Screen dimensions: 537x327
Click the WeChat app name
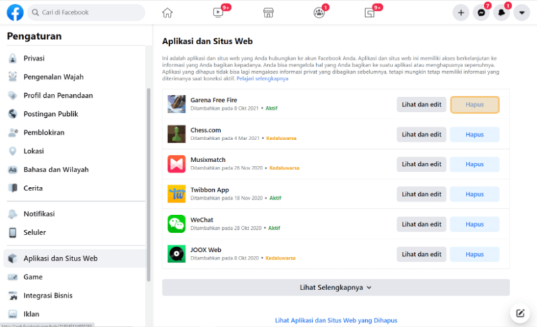pos(202,220)
